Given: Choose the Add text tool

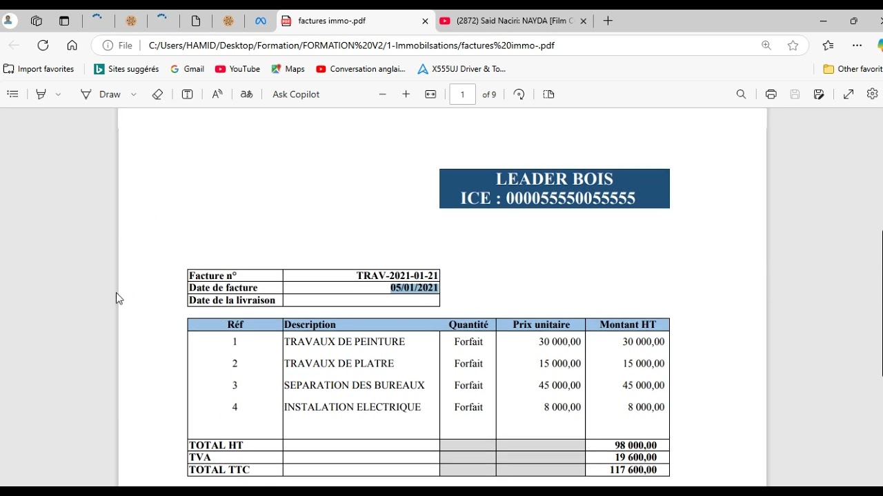Looking at the screenshot, I should (187, 94).
